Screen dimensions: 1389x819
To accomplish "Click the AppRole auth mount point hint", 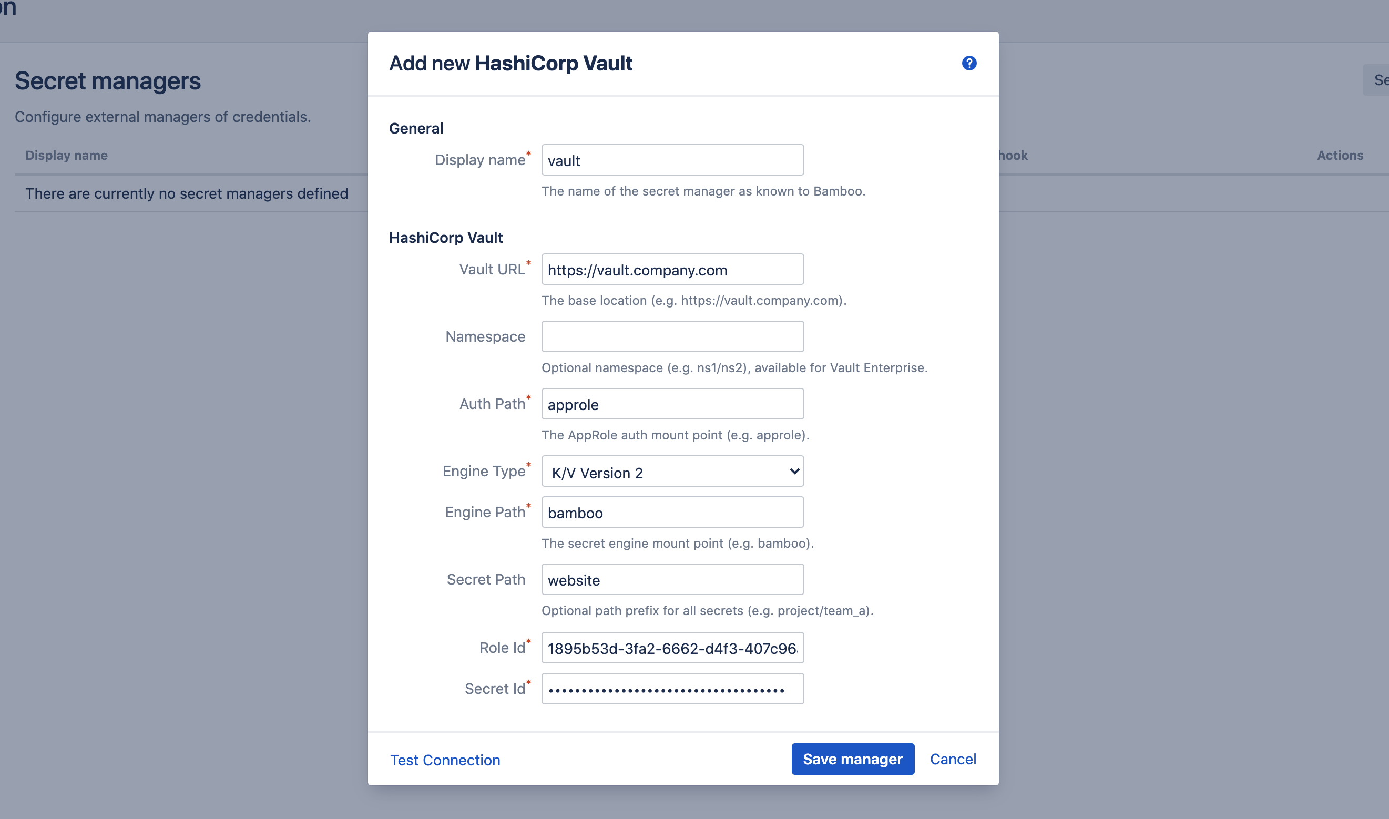I will [x=676, y=435].
